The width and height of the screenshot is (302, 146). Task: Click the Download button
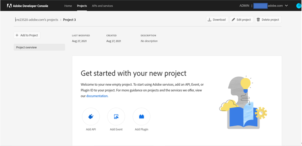coord(217,20)
